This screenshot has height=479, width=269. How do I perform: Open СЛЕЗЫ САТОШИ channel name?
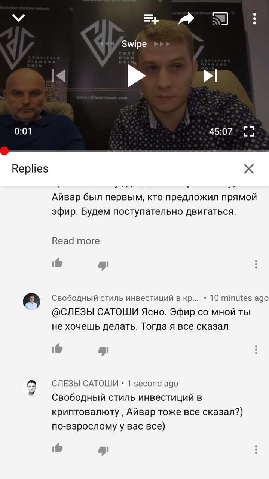click(x=85, y=384)
